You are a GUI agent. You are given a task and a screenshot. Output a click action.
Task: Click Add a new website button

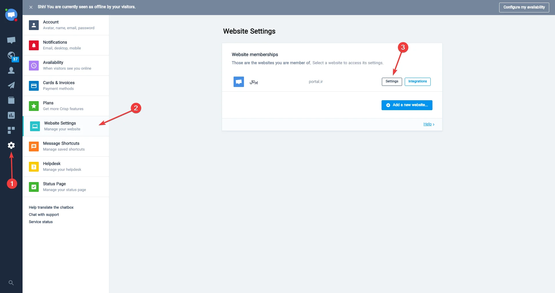[407, 105]
